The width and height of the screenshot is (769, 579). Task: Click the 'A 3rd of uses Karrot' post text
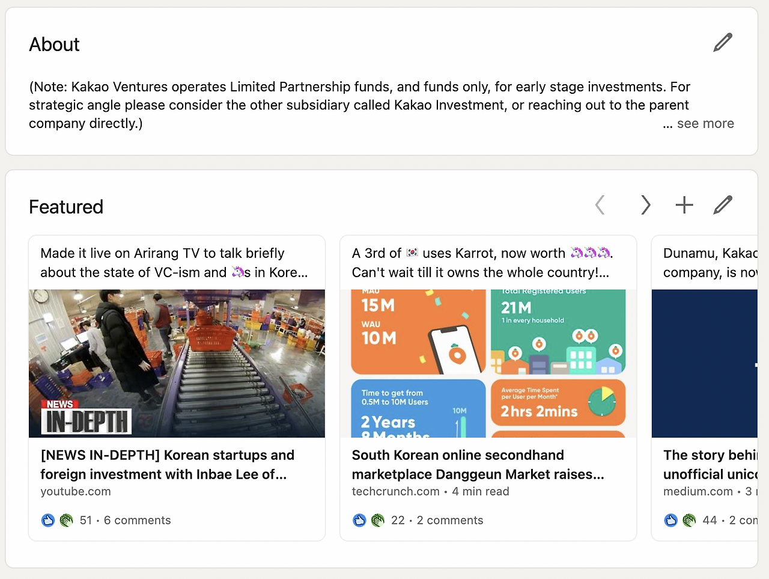coord(482,263)
